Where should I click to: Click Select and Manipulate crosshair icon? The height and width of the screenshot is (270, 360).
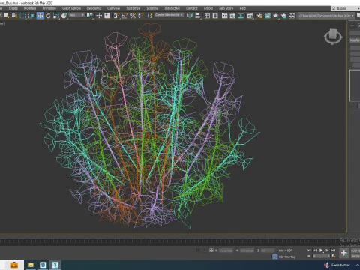pos(99,16)
